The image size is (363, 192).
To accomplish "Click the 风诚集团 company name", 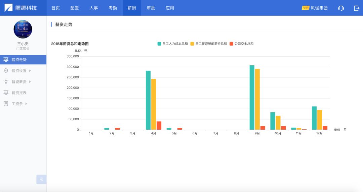I will pos(319,8).
